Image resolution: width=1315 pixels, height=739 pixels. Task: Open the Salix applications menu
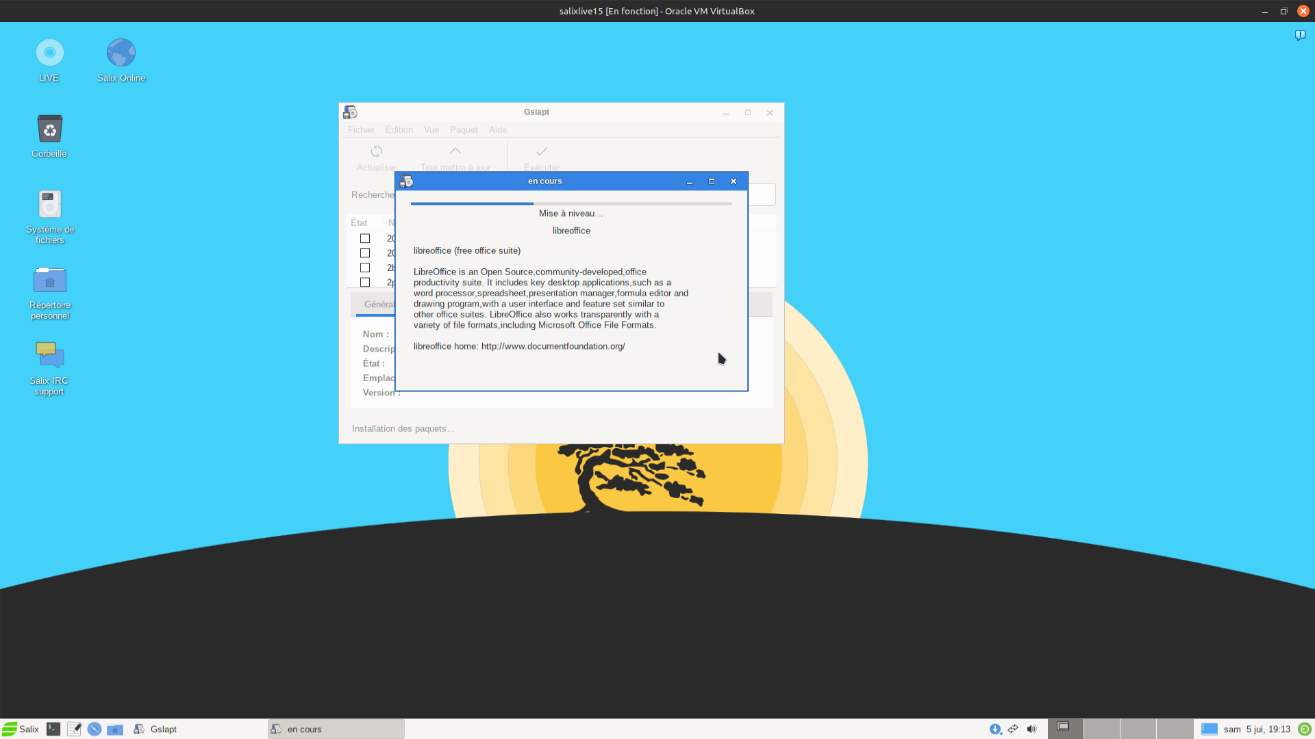(21, 729)
